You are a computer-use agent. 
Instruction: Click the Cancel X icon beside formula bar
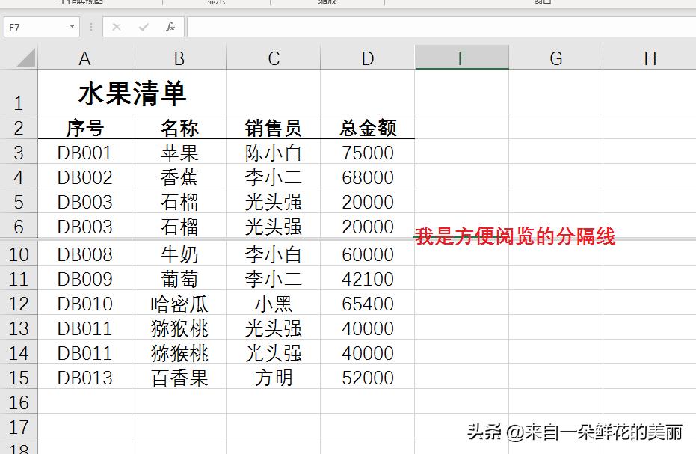pos(116,27)
